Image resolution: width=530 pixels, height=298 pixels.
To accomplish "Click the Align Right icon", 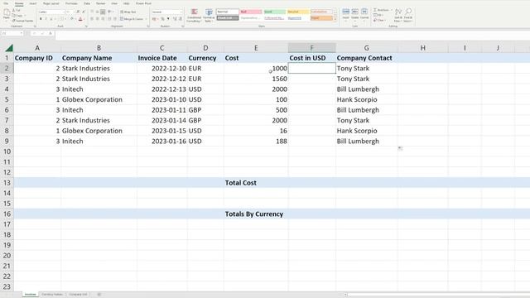I will pos(103,19).
